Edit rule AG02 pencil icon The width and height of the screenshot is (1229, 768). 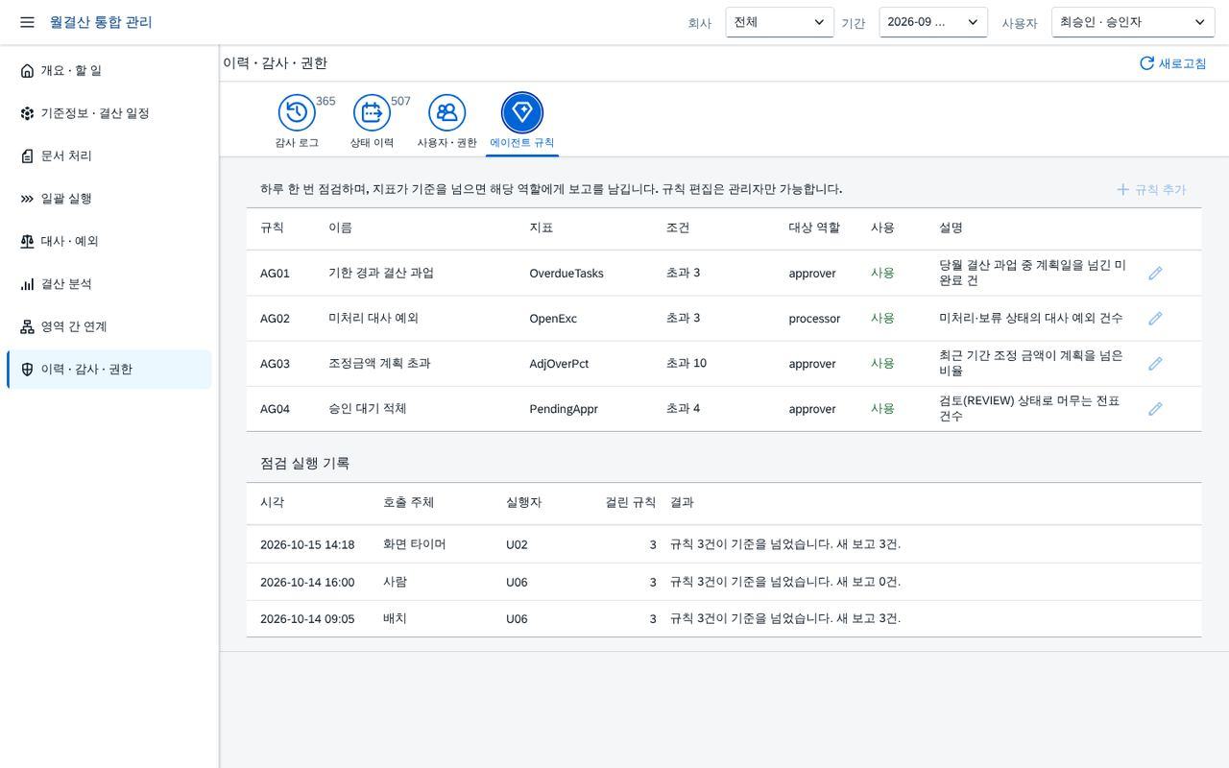(1155, 319)
